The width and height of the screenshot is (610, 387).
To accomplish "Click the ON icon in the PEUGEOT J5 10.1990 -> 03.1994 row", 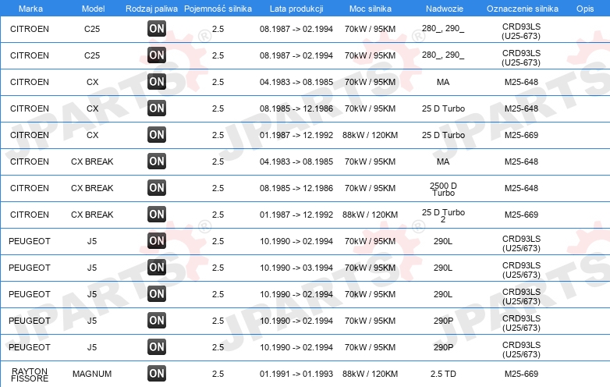I will click(157, 267).
